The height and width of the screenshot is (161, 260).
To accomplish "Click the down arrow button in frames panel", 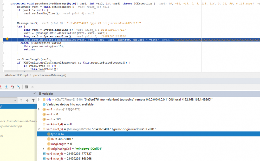I will pos(27,100).
